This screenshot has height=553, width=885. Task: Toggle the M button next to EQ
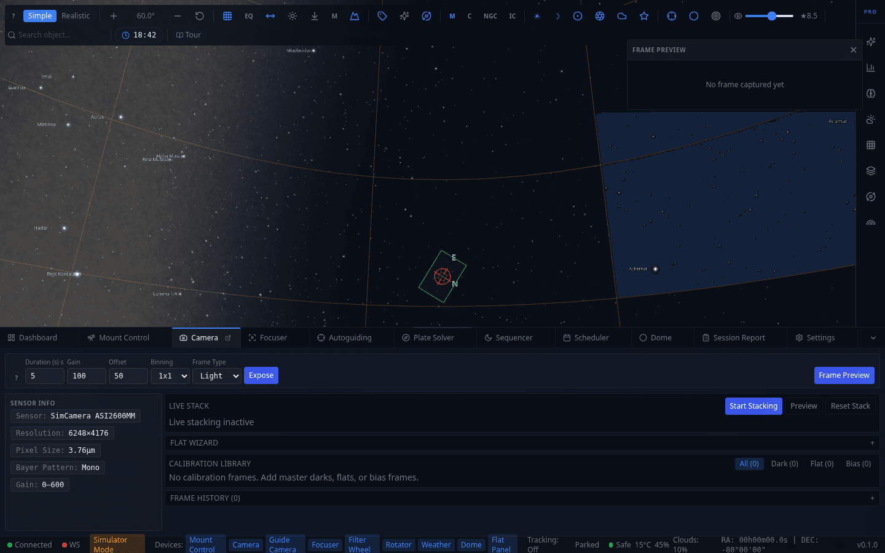334,16
